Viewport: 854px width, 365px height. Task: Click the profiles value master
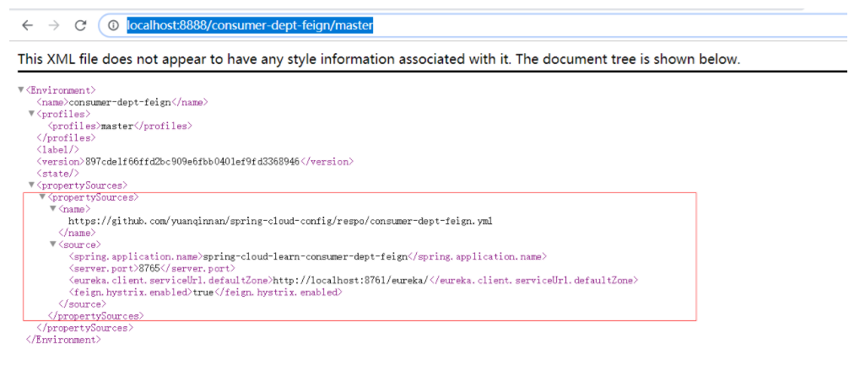click(117, 126)
